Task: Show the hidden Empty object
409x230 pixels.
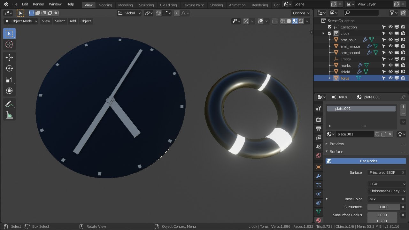Action: [390, 59]
